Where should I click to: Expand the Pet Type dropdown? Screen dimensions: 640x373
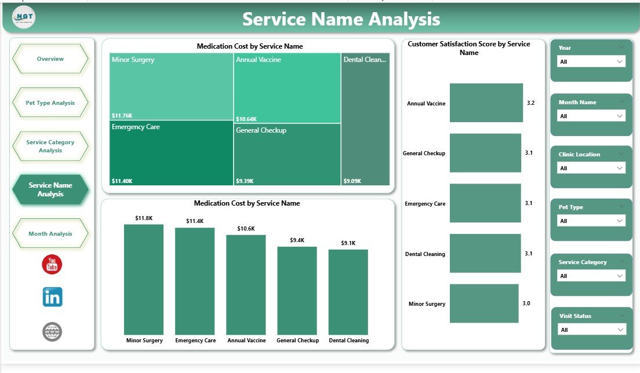click(591, 221)
